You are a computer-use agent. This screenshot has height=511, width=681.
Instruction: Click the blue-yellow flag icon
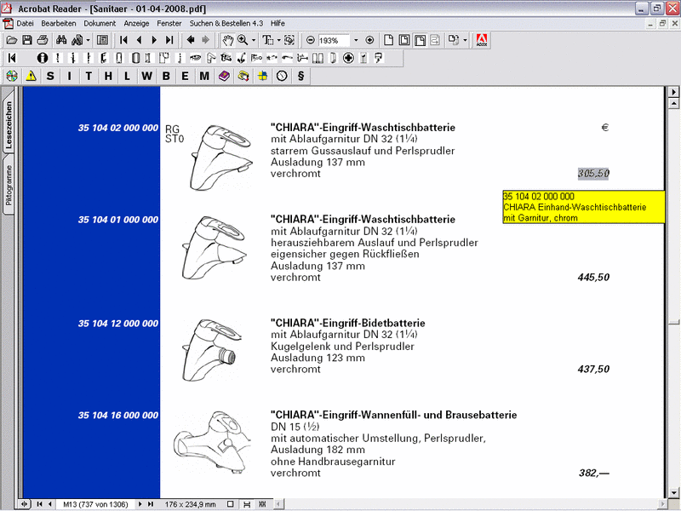(263, 76)
